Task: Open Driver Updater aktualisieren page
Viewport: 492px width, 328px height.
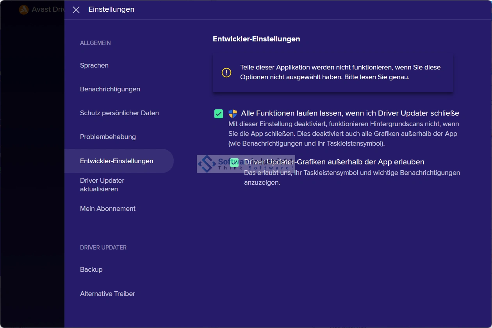Action: coord(102,185)
